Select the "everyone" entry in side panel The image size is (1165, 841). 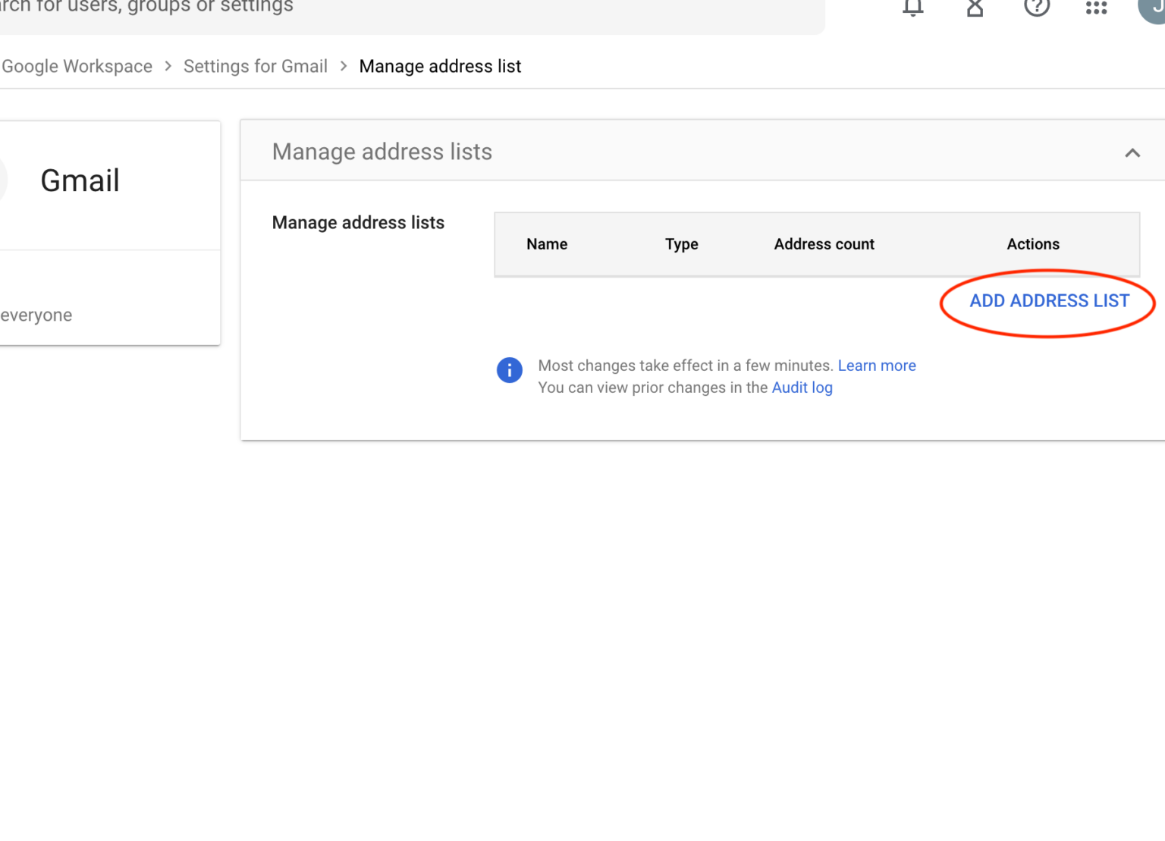[x=36, y=315]
